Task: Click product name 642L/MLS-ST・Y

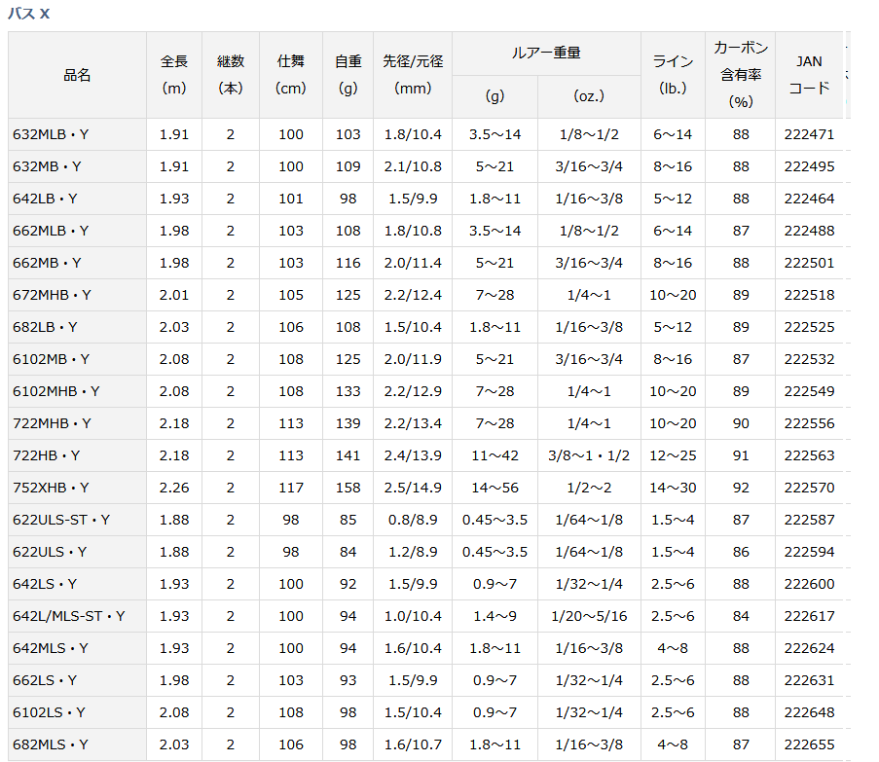Action: point(69,616)
